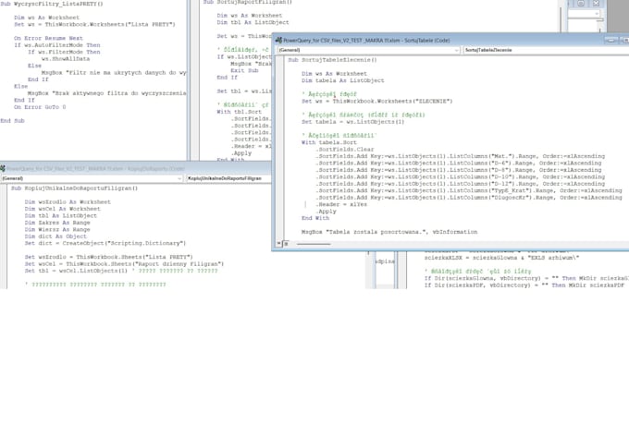
Task: Click the MsgBox "Tabela zostala posortowana." line
Action: [x=389, y=232]
